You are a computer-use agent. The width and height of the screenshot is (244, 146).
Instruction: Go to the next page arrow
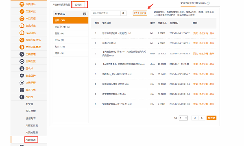click(202, 118)
